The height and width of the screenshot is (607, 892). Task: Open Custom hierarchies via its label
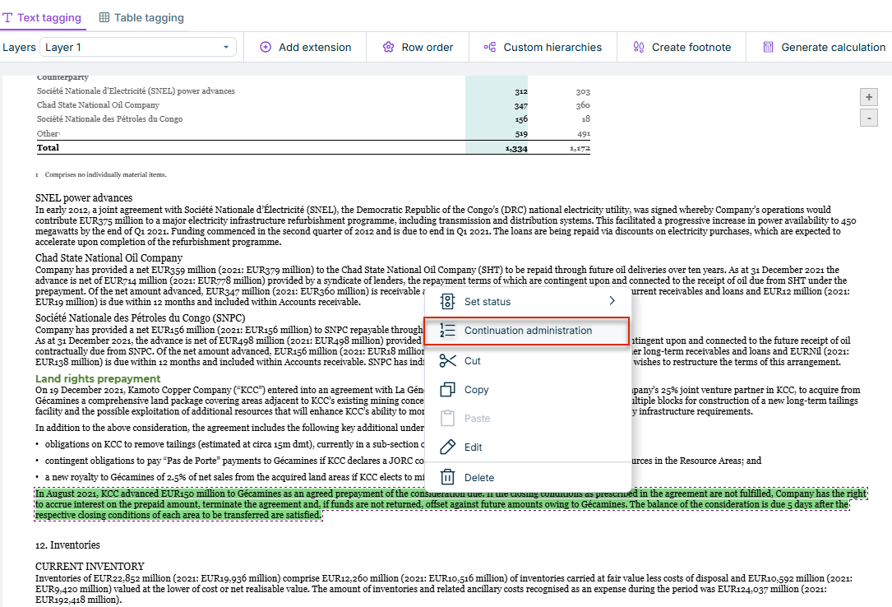pos(552,47)
